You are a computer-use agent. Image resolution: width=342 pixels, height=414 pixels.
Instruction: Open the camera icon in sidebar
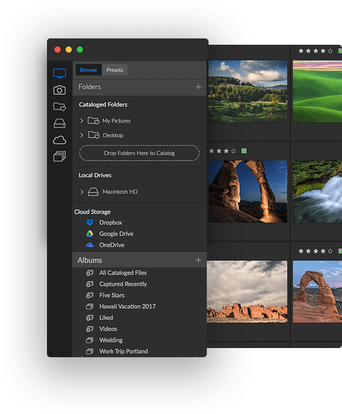click(60, 90)
